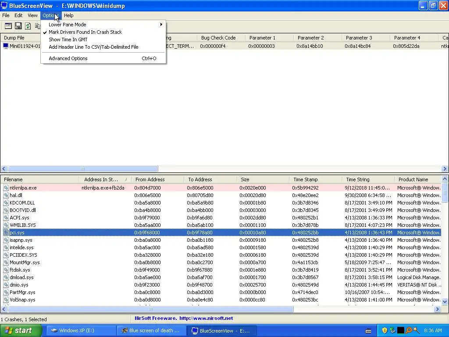Open the Help menu
Screen dimensions: 449x337
coord(68,15)
